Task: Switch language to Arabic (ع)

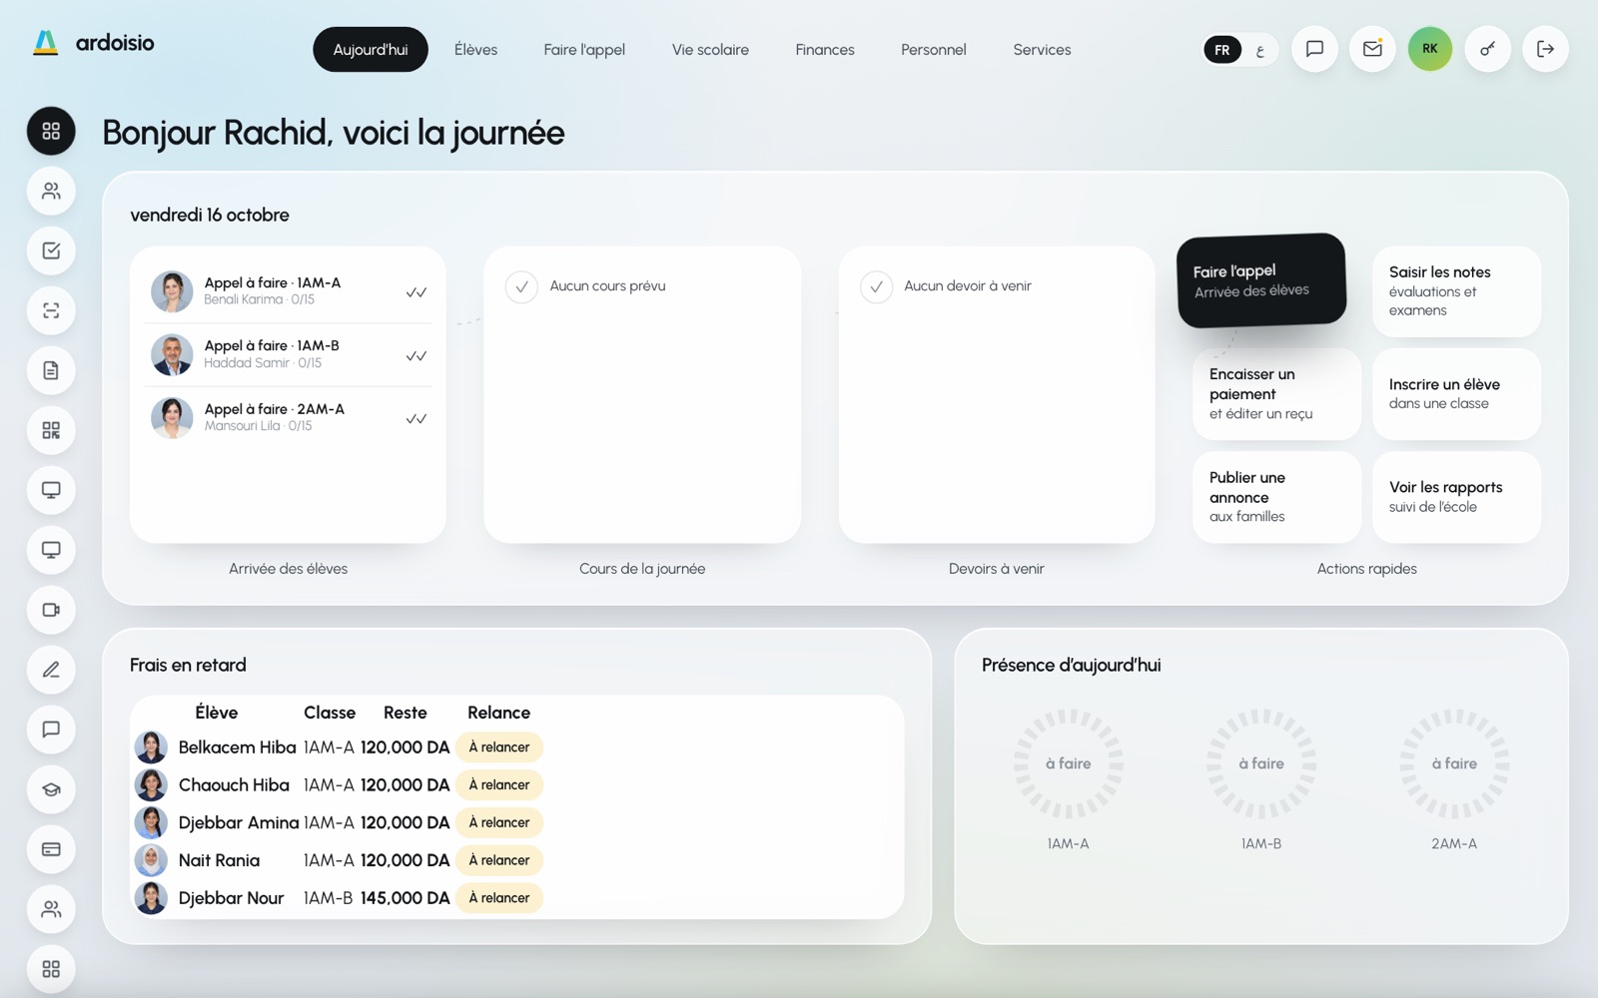Action: point(1260,50)
